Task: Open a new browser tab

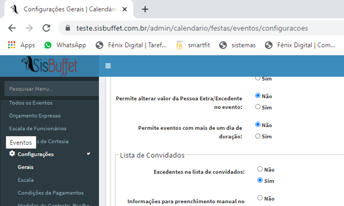Action: tap(145, 9)
